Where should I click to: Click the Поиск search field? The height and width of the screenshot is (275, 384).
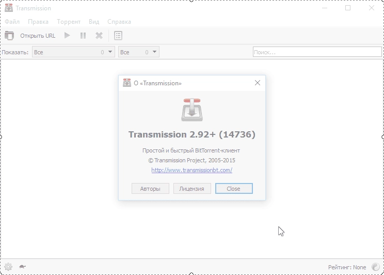317,52
